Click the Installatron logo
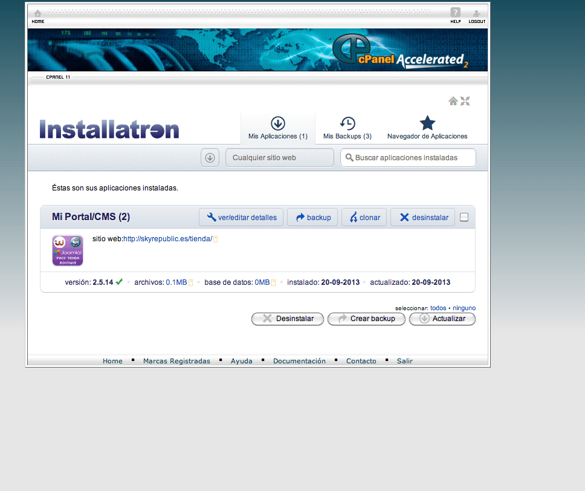Image resolution: width=585 pixels, height=491 pixels. click(x=109, y=129)
